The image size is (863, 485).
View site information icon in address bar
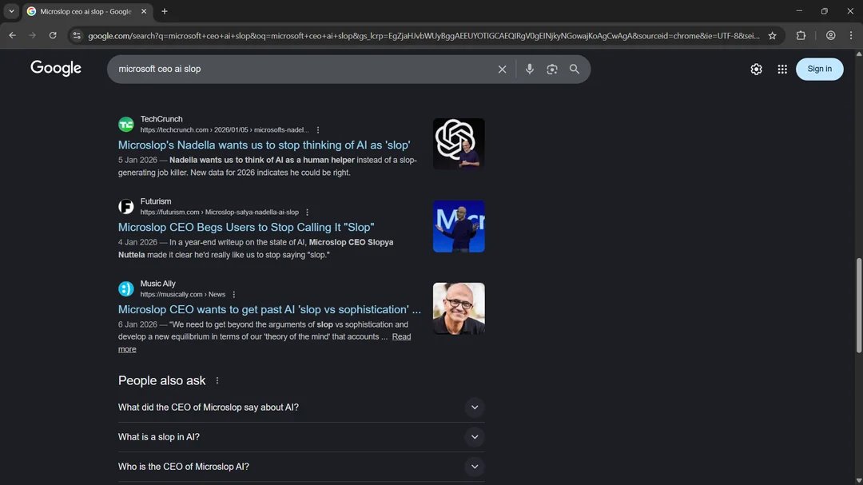tap(77, 36)
